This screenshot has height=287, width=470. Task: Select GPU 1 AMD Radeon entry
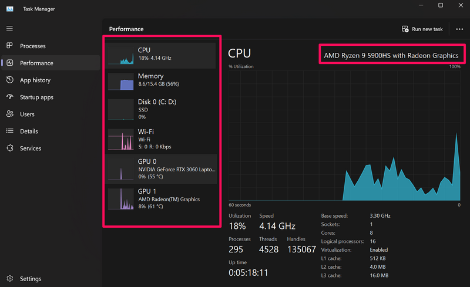pyautogui.click(x=162, y=199)
